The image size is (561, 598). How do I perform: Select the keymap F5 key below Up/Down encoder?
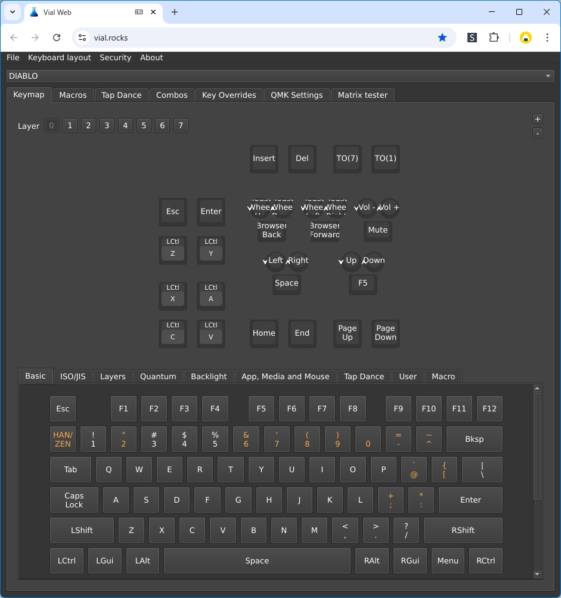coord(362,283)
